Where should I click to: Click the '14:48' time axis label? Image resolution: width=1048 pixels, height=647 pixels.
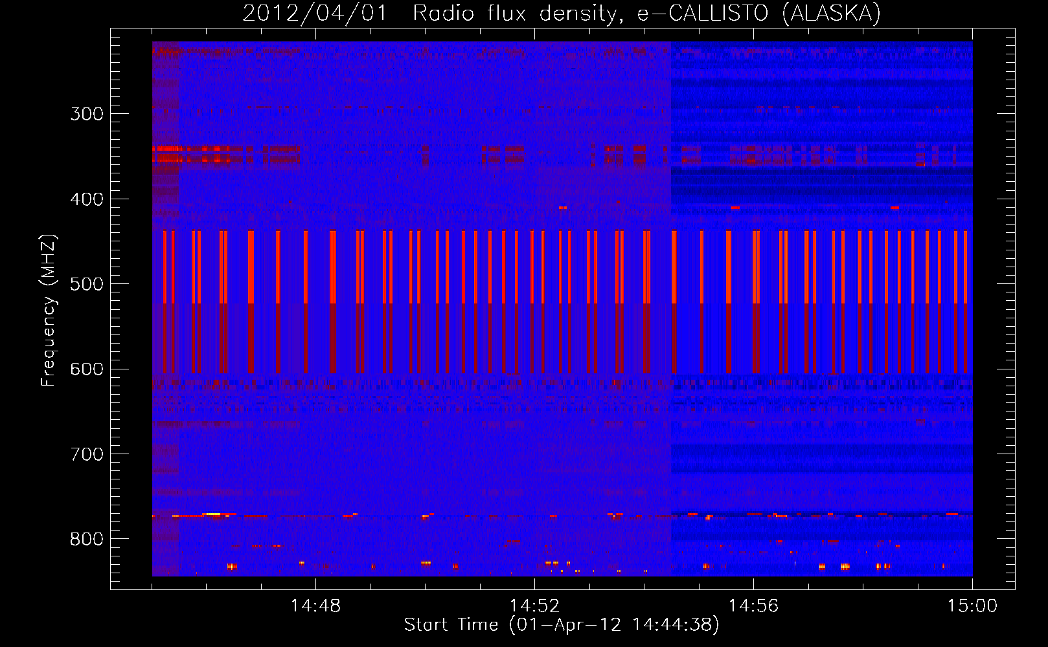tap(315, 606)
